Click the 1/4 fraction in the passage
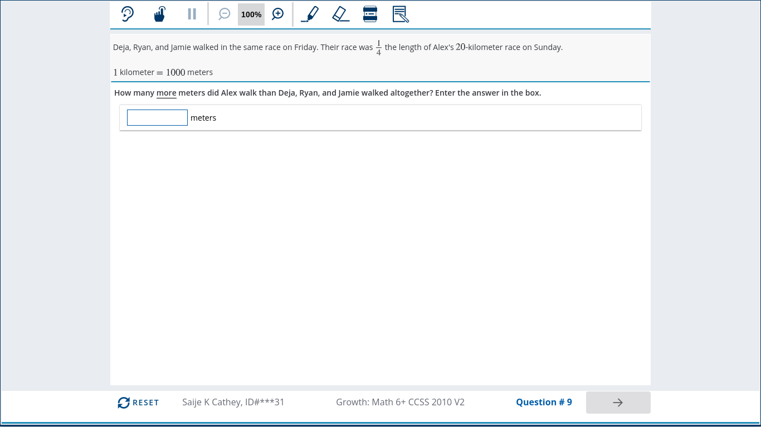Viewport: 761px width, 427px height. tap(379, 48)
